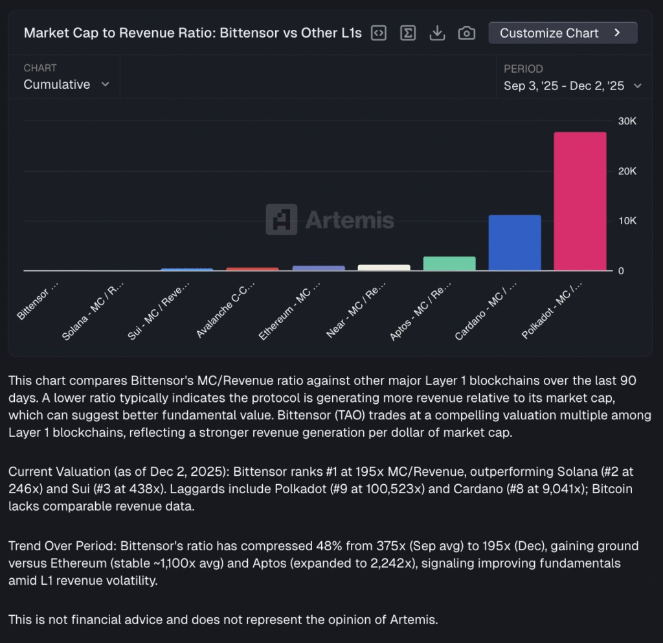Screen dimensions: 663x643
Task: Download the chart data
Action: 437,33
